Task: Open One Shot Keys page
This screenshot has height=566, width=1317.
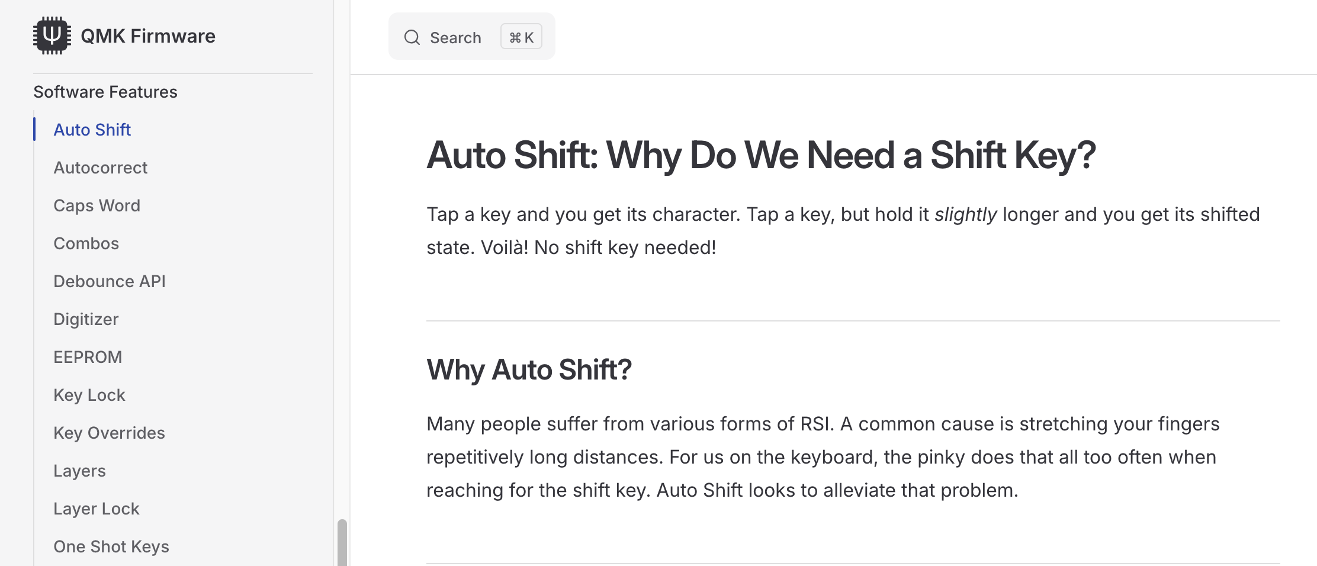Action: pos(111,546)
